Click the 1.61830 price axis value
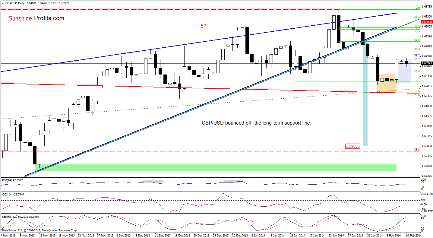The height and width of the screenshot is (238, 433). click(x=427, y=106)
